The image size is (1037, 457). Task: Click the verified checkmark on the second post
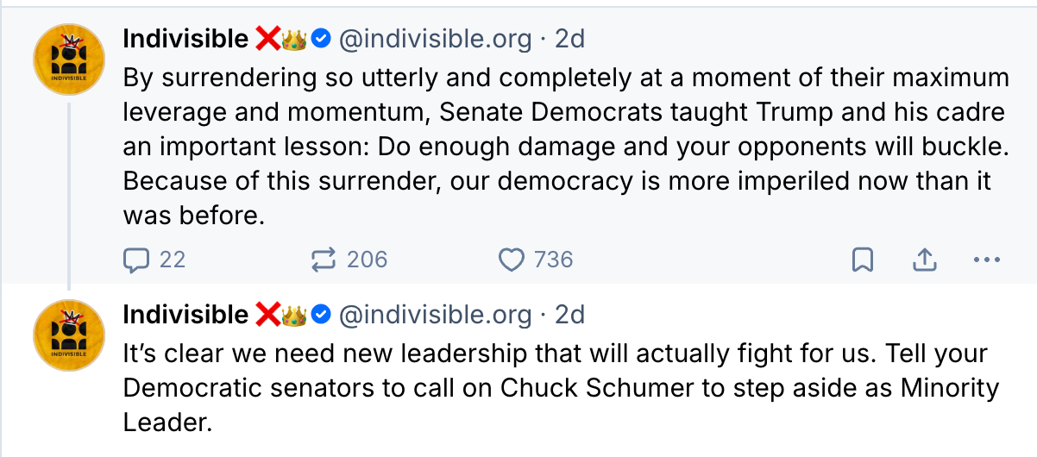coord(321,316)
